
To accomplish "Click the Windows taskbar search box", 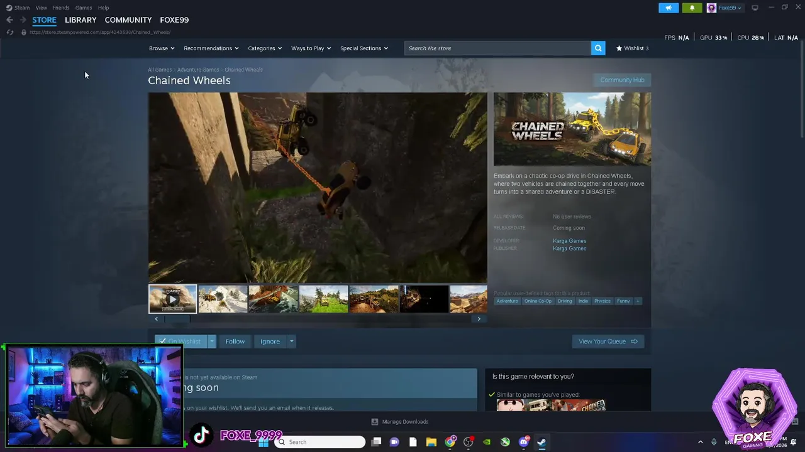I will point(320,442).
